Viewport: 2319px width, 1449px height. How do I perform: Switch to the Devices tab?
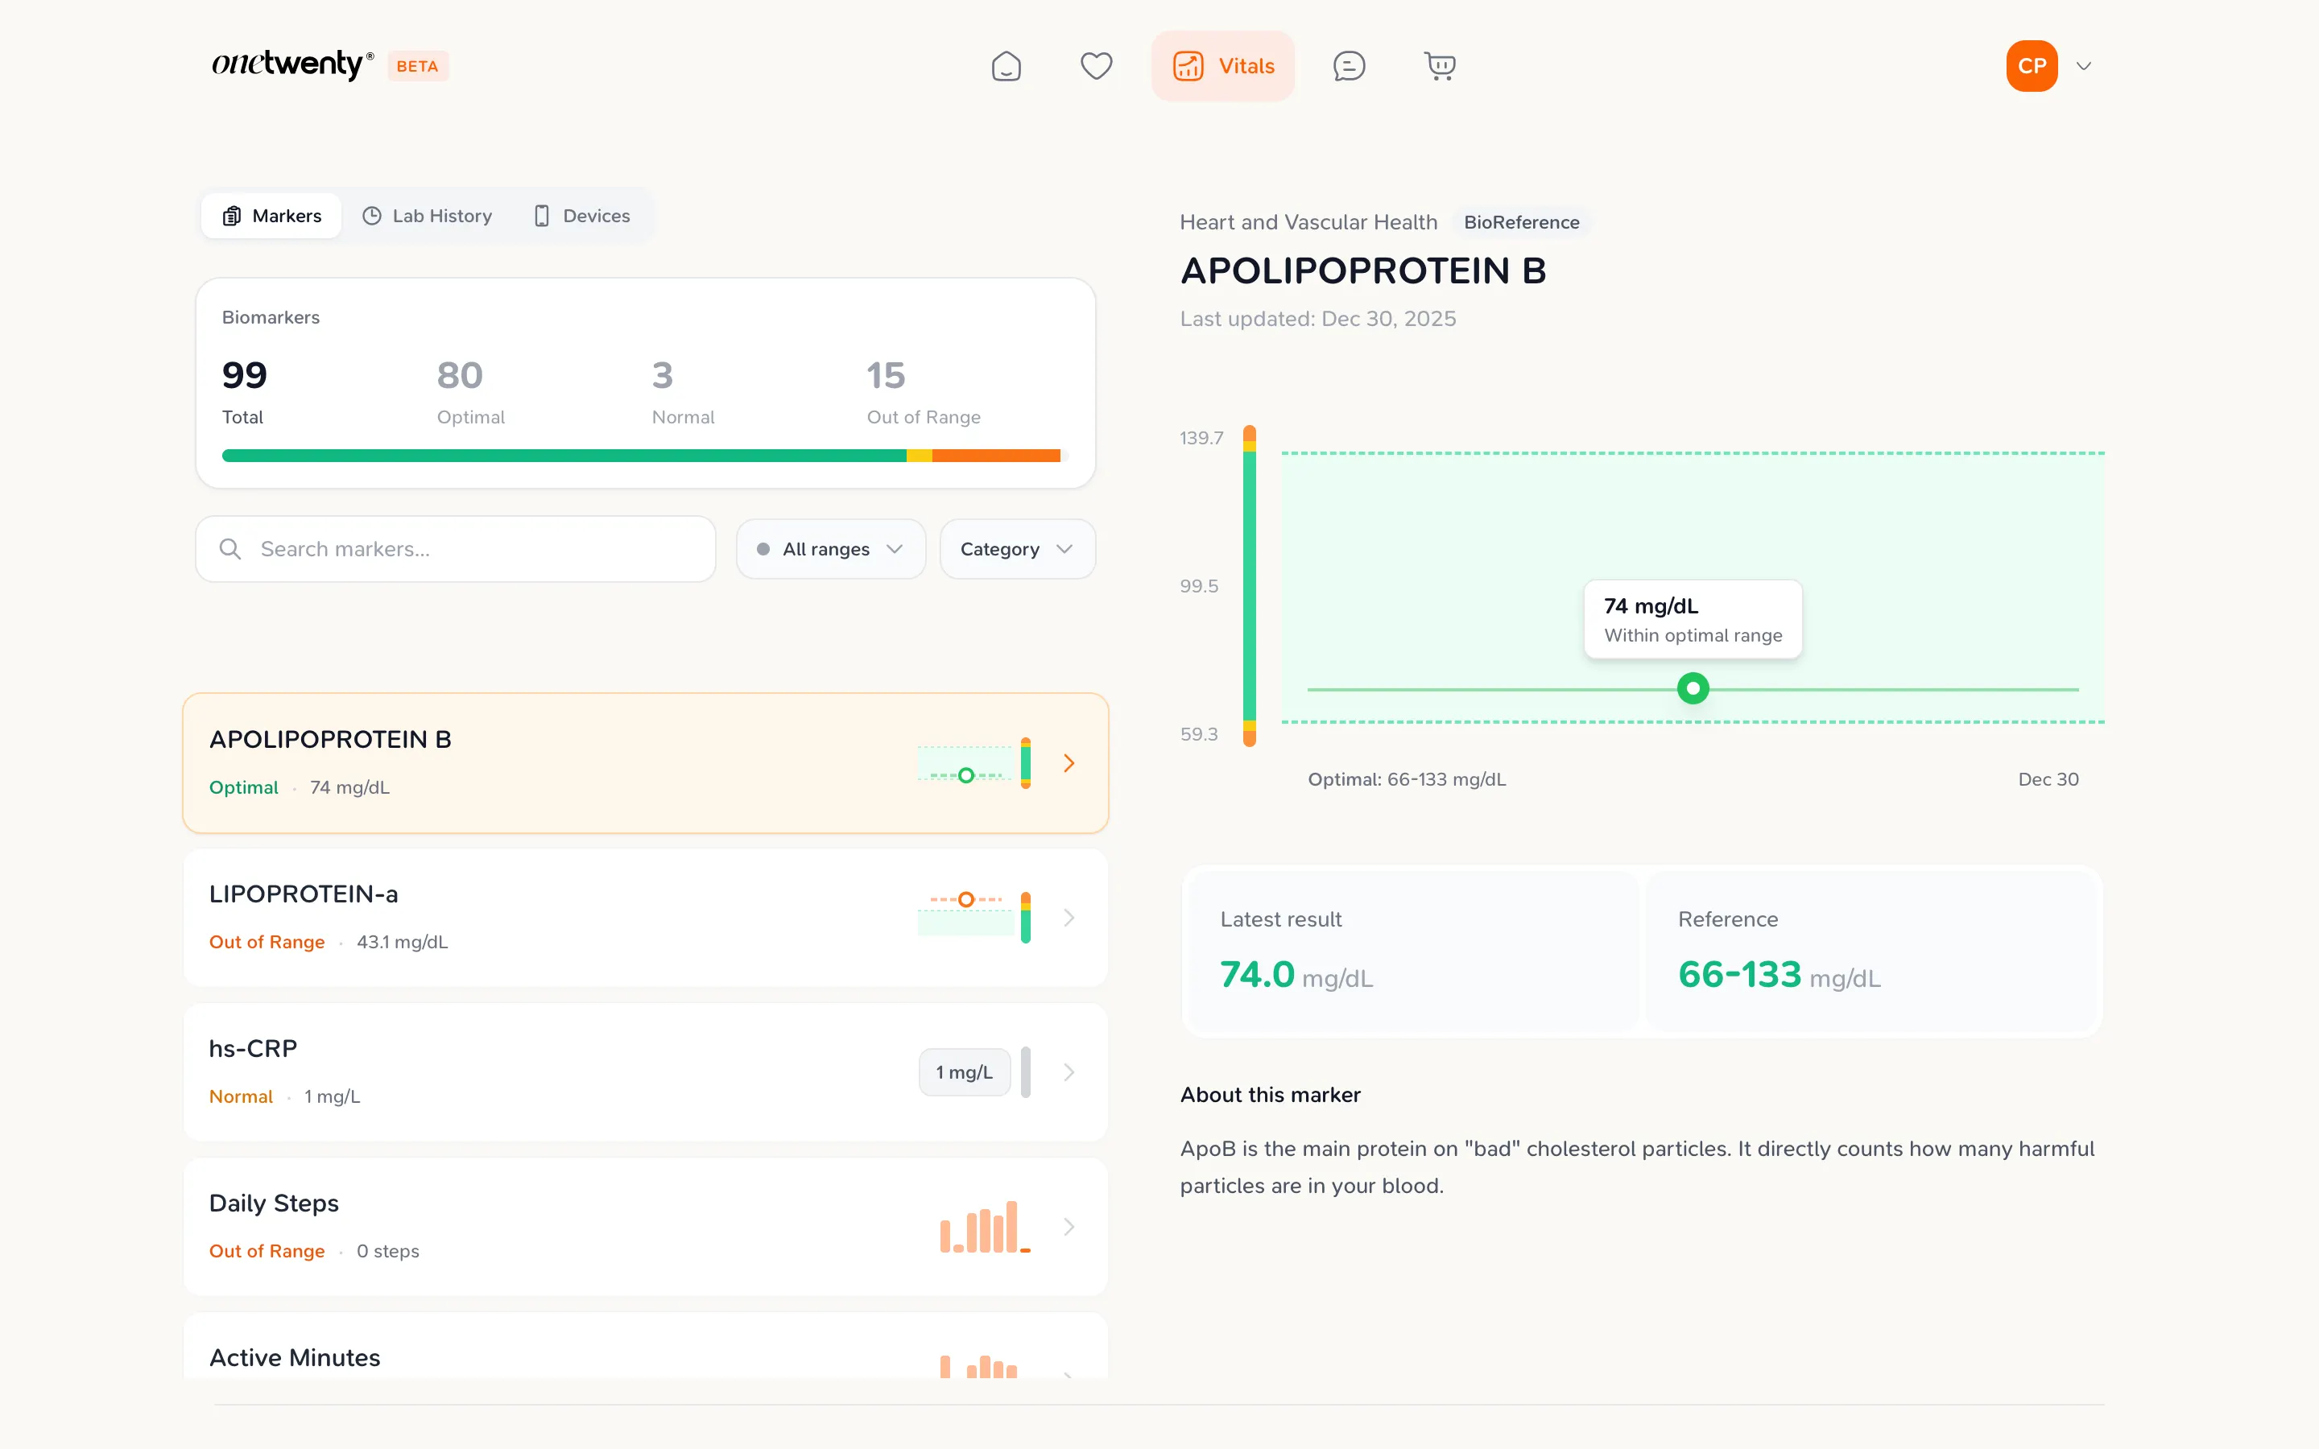coord(581,216)
